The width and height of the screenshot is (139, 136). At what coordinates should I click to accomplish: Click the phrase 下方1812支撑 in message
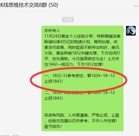tap(89, 64)
